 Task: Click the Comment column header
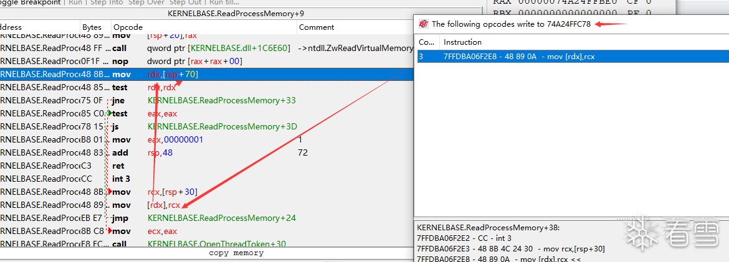point(317,27)
